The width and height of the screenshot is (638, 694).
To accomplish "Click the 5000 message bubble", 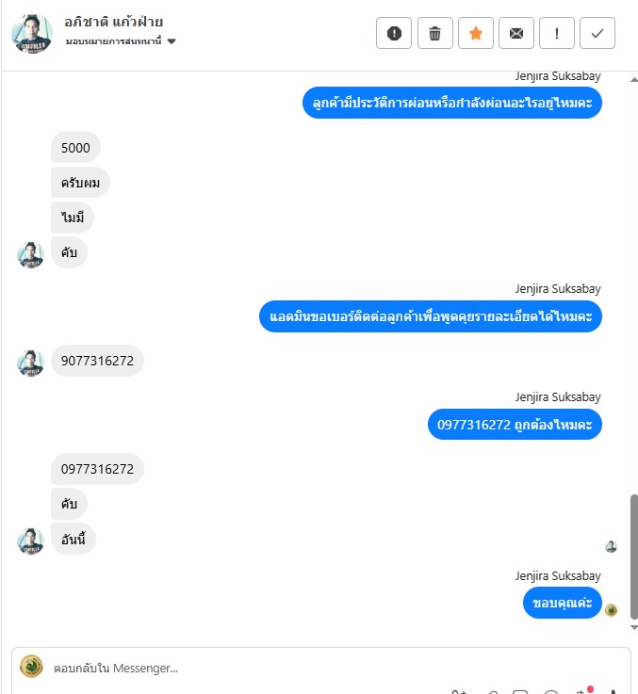I will pyautogui.click(x=75, y=148).
